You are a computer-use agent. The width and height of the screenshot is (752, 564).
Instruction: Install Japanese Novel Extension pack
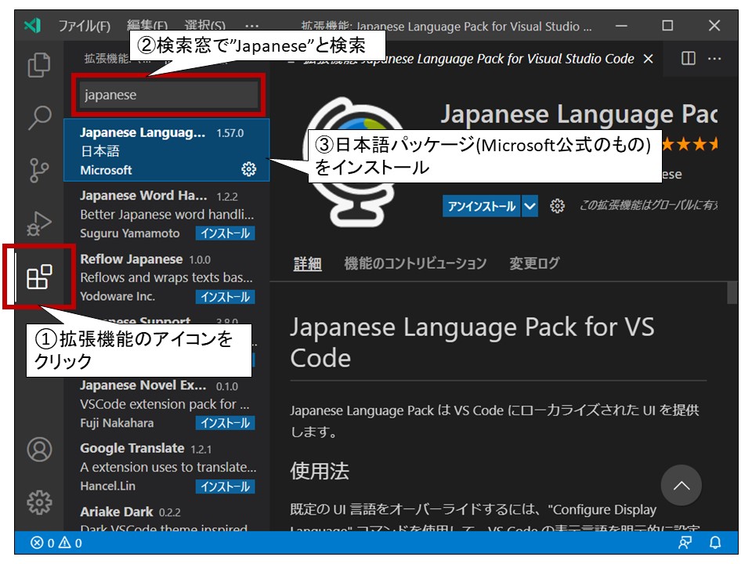click(225, 423)
